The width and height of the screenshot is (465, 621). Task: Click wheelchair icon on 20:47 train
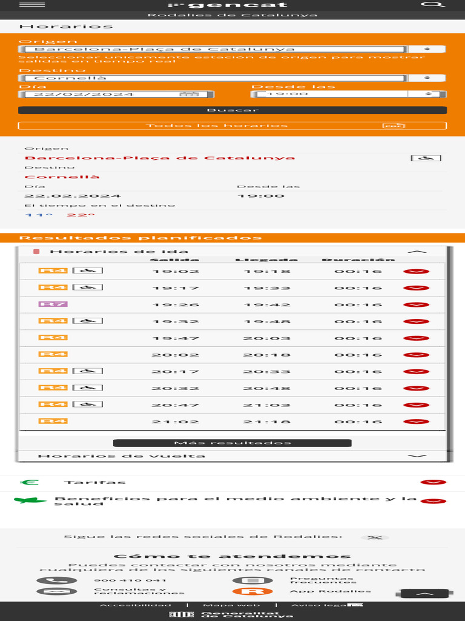coord(88,404)
